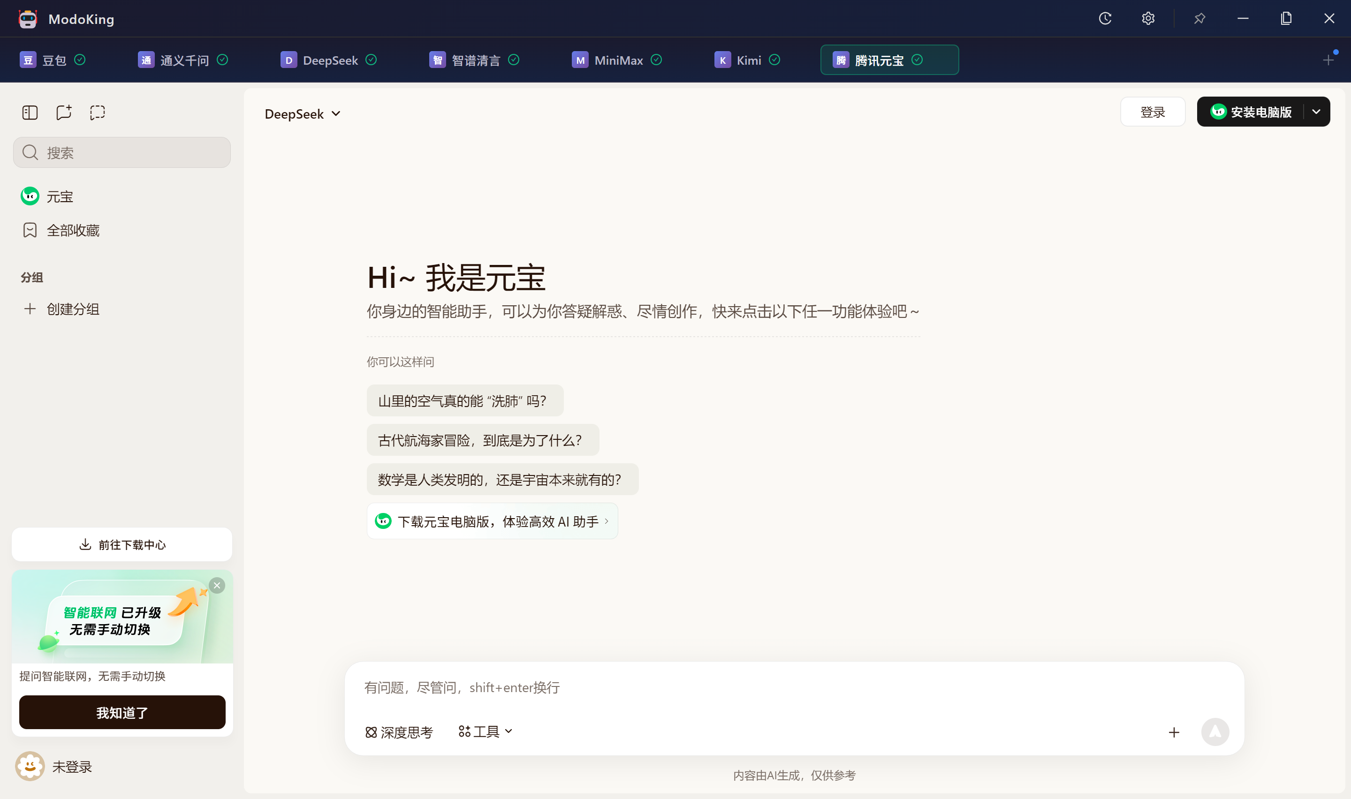Add attachment with plus icon in input box

click(1174, 732)
